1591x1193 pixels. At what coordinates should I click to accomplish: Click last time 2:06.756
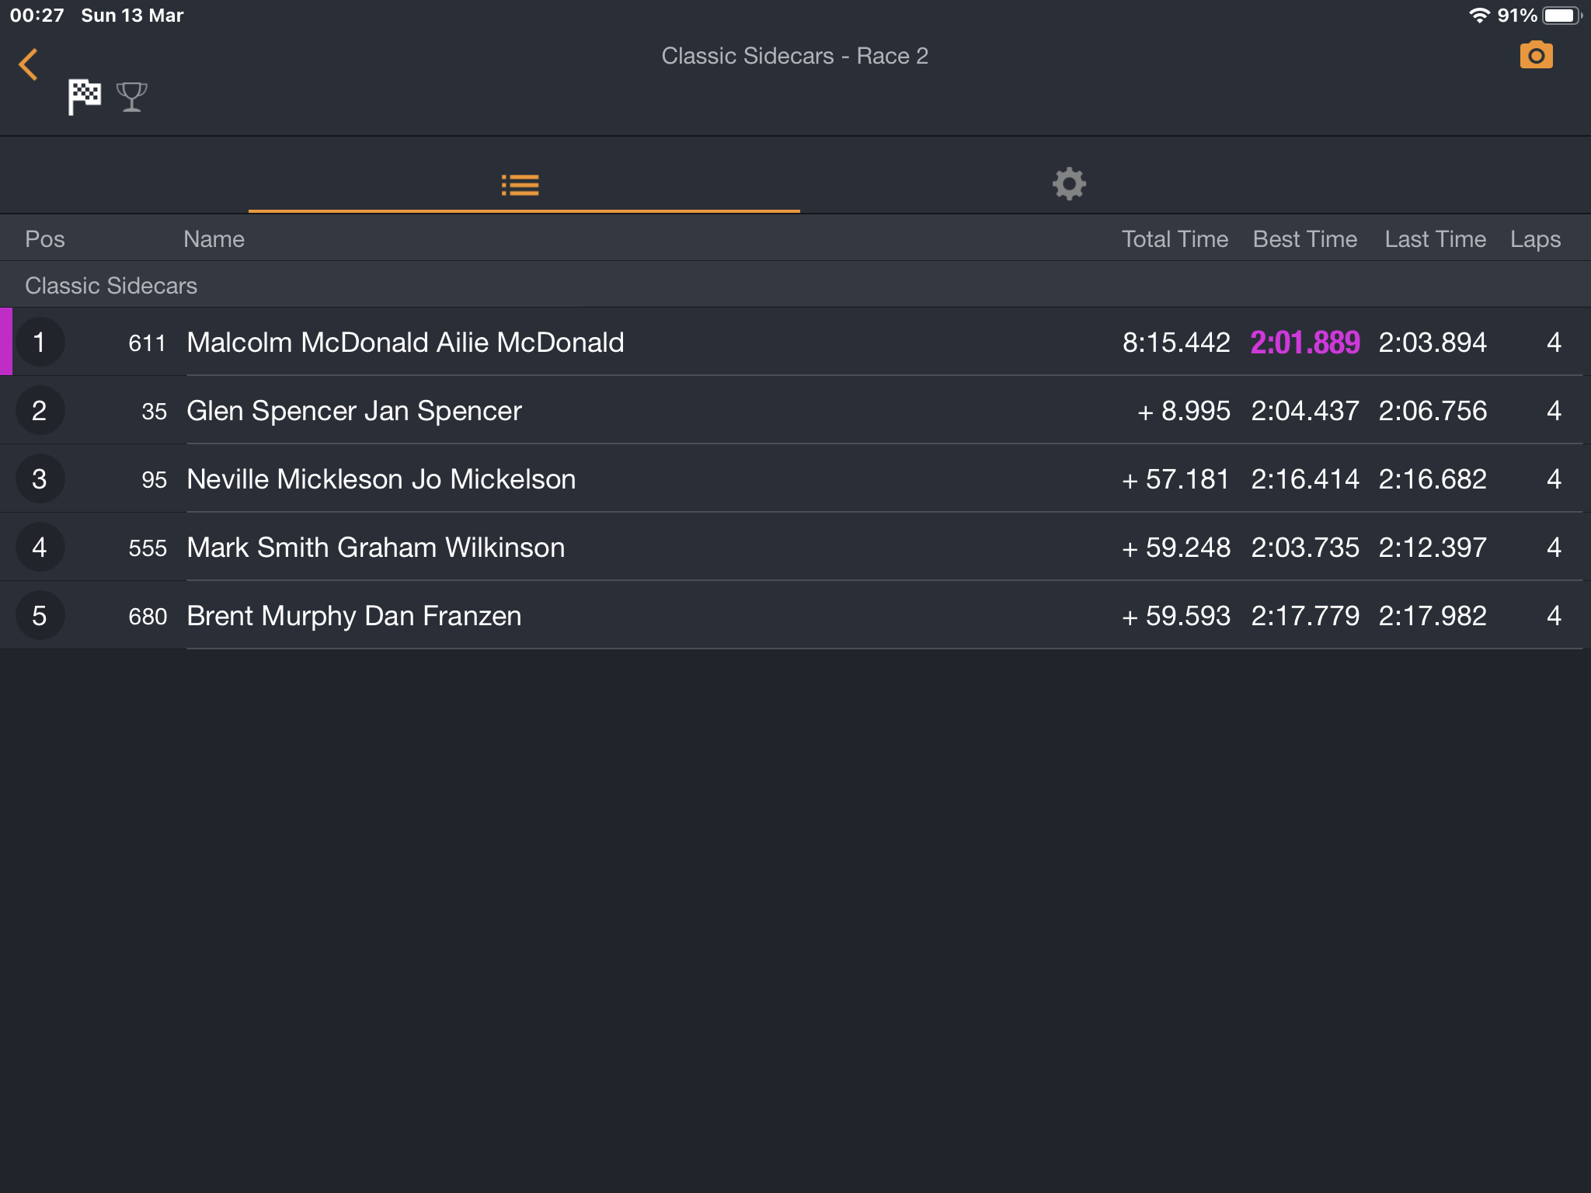1433,411
